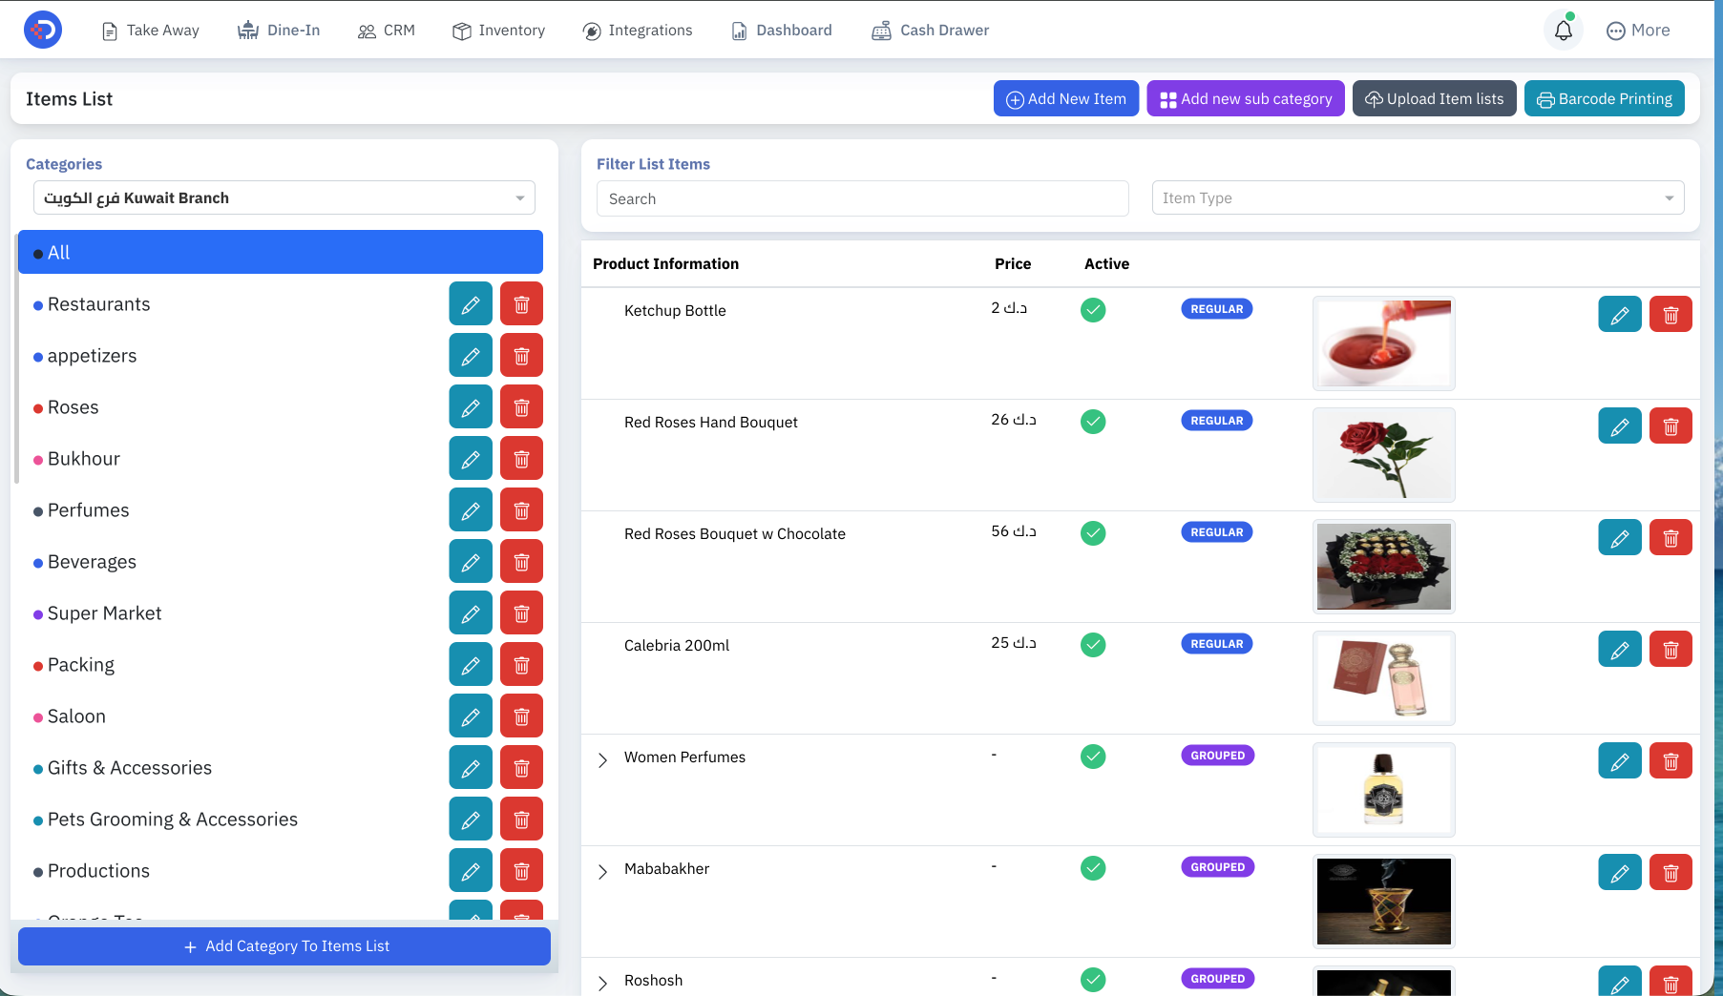Screen dimensions: 1723x996
Task: Click Add Category To Items List
Action: pyautogui.click(x=284, y=946)
